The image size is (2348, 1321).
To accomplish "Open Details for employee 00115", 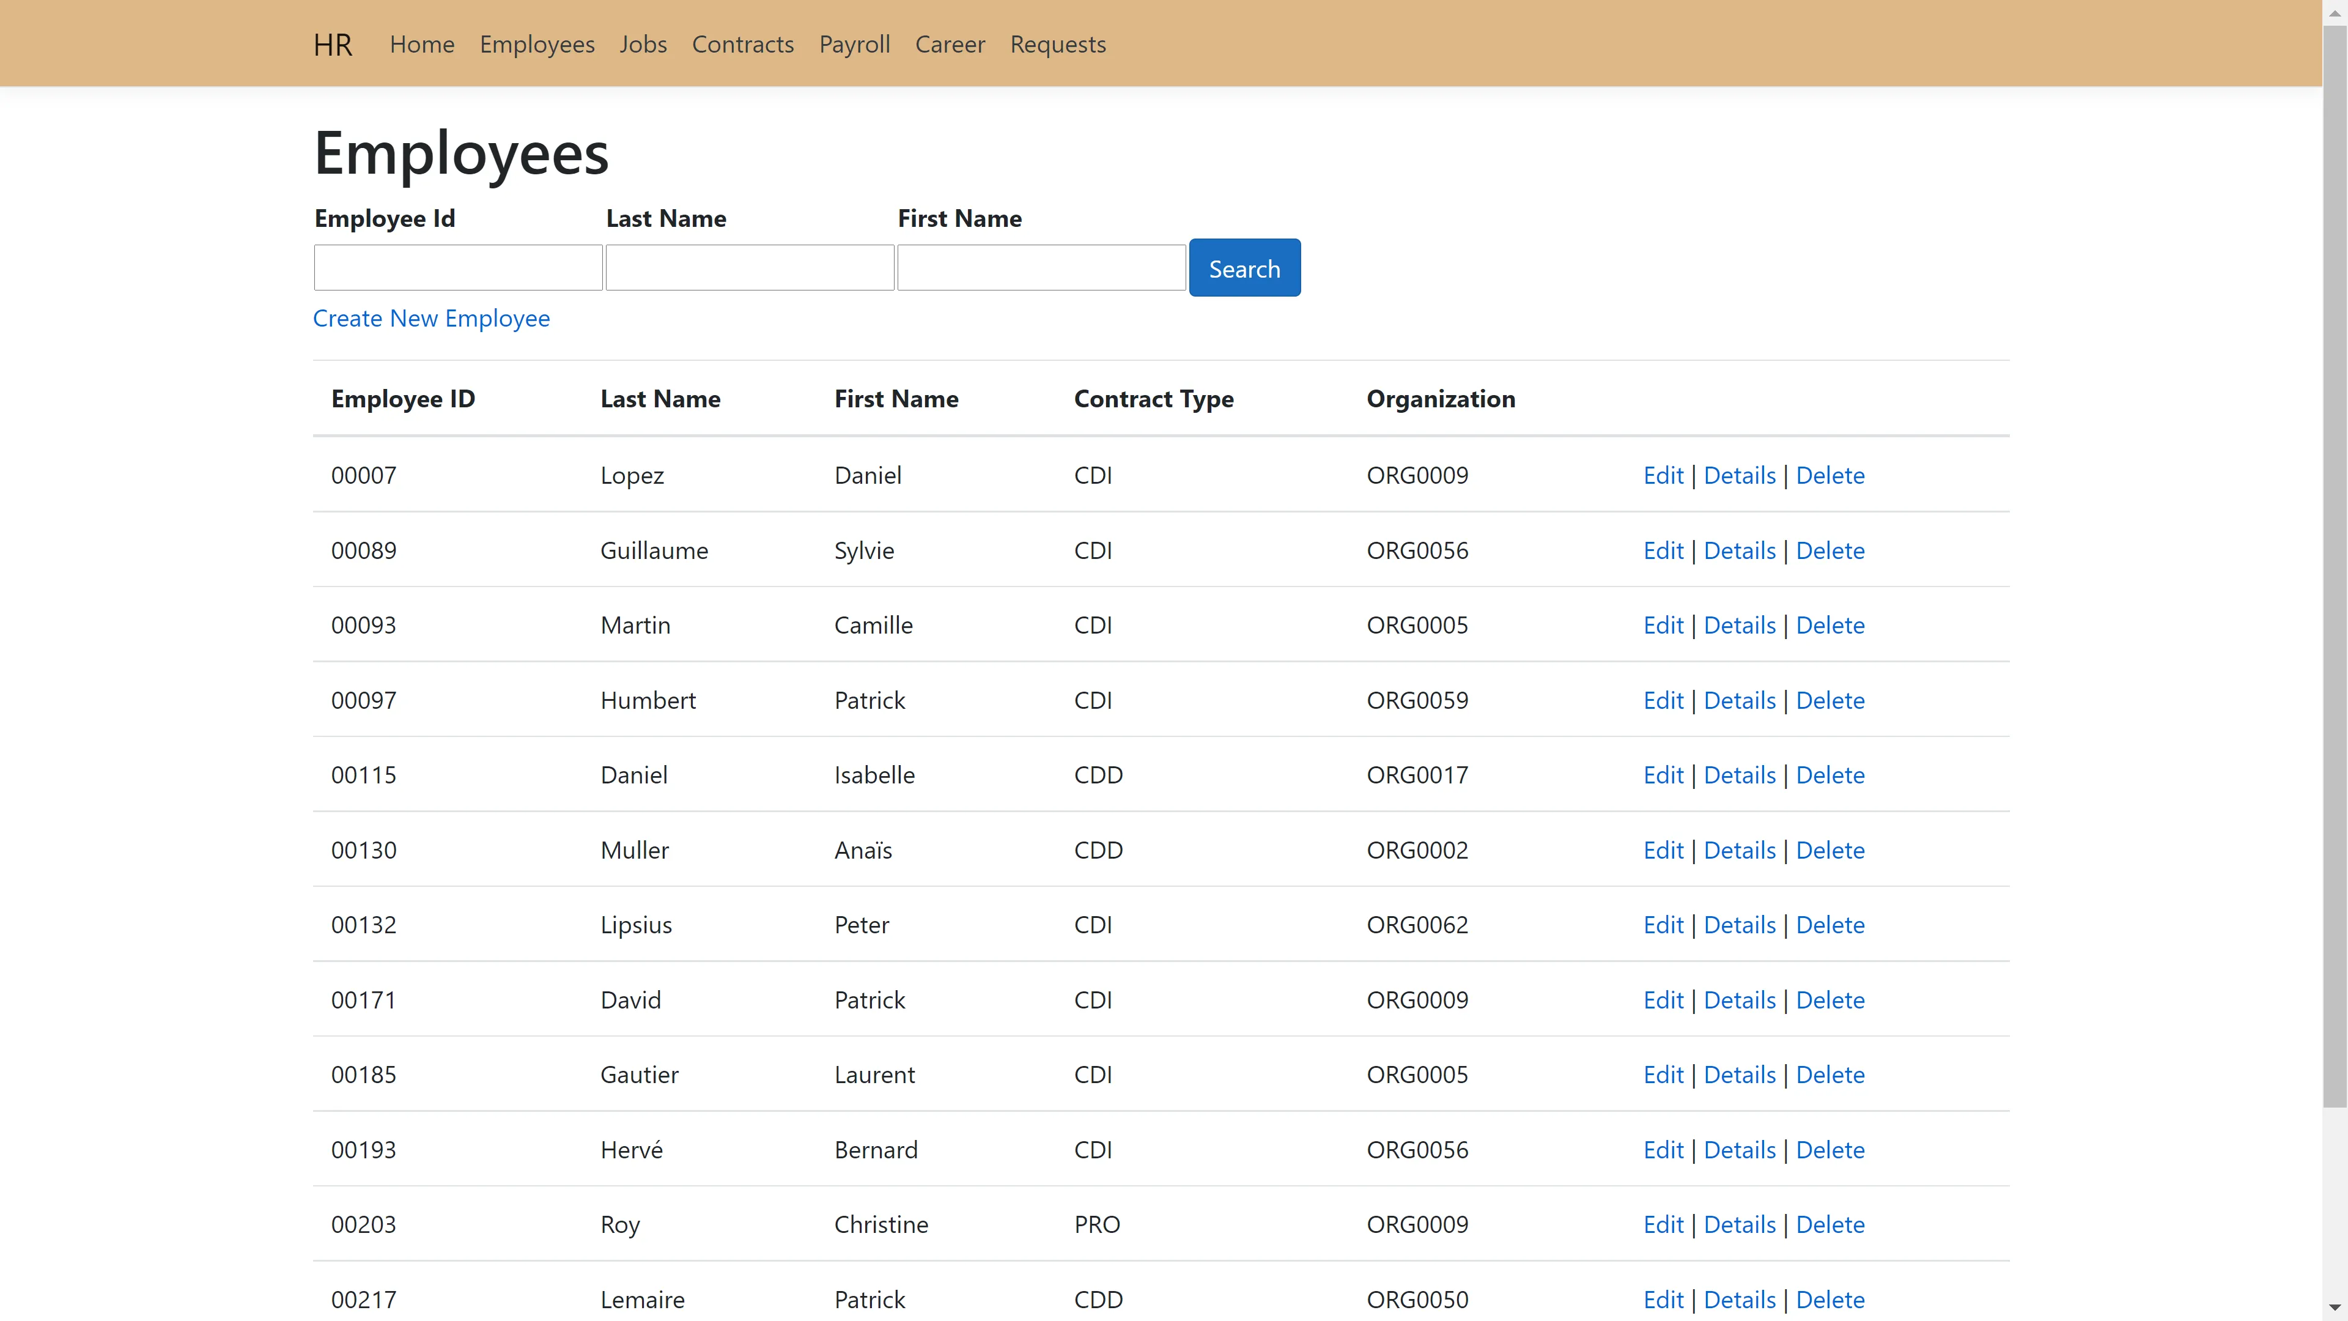I will (x=1739, y=775).
